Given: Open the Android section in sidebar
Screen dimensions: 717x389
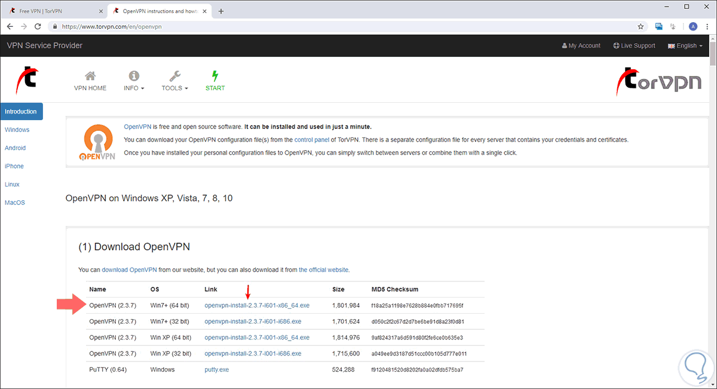Looking at the screenshot, I should [15, 148].
